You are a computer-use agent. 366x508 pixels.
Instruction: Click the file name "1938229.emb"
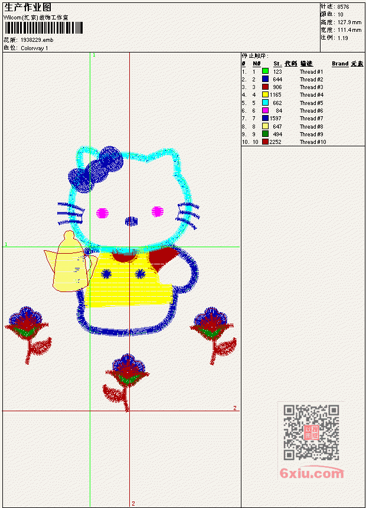tap(37, 40)
